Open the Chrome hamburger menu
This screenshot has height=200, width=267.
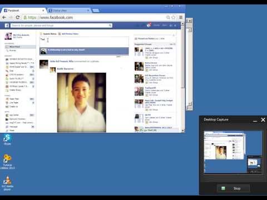(181, 17)
